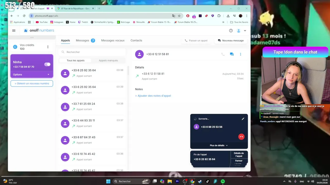This screenshot has width=330, height=185.
Task: Click the translate page icon in address bar
Action: pos(174,16)
